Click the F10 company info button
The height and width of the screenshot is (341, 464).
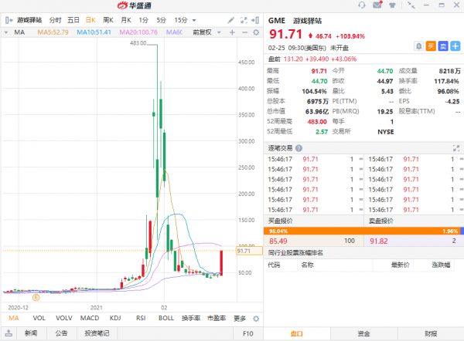coord(247,333)
